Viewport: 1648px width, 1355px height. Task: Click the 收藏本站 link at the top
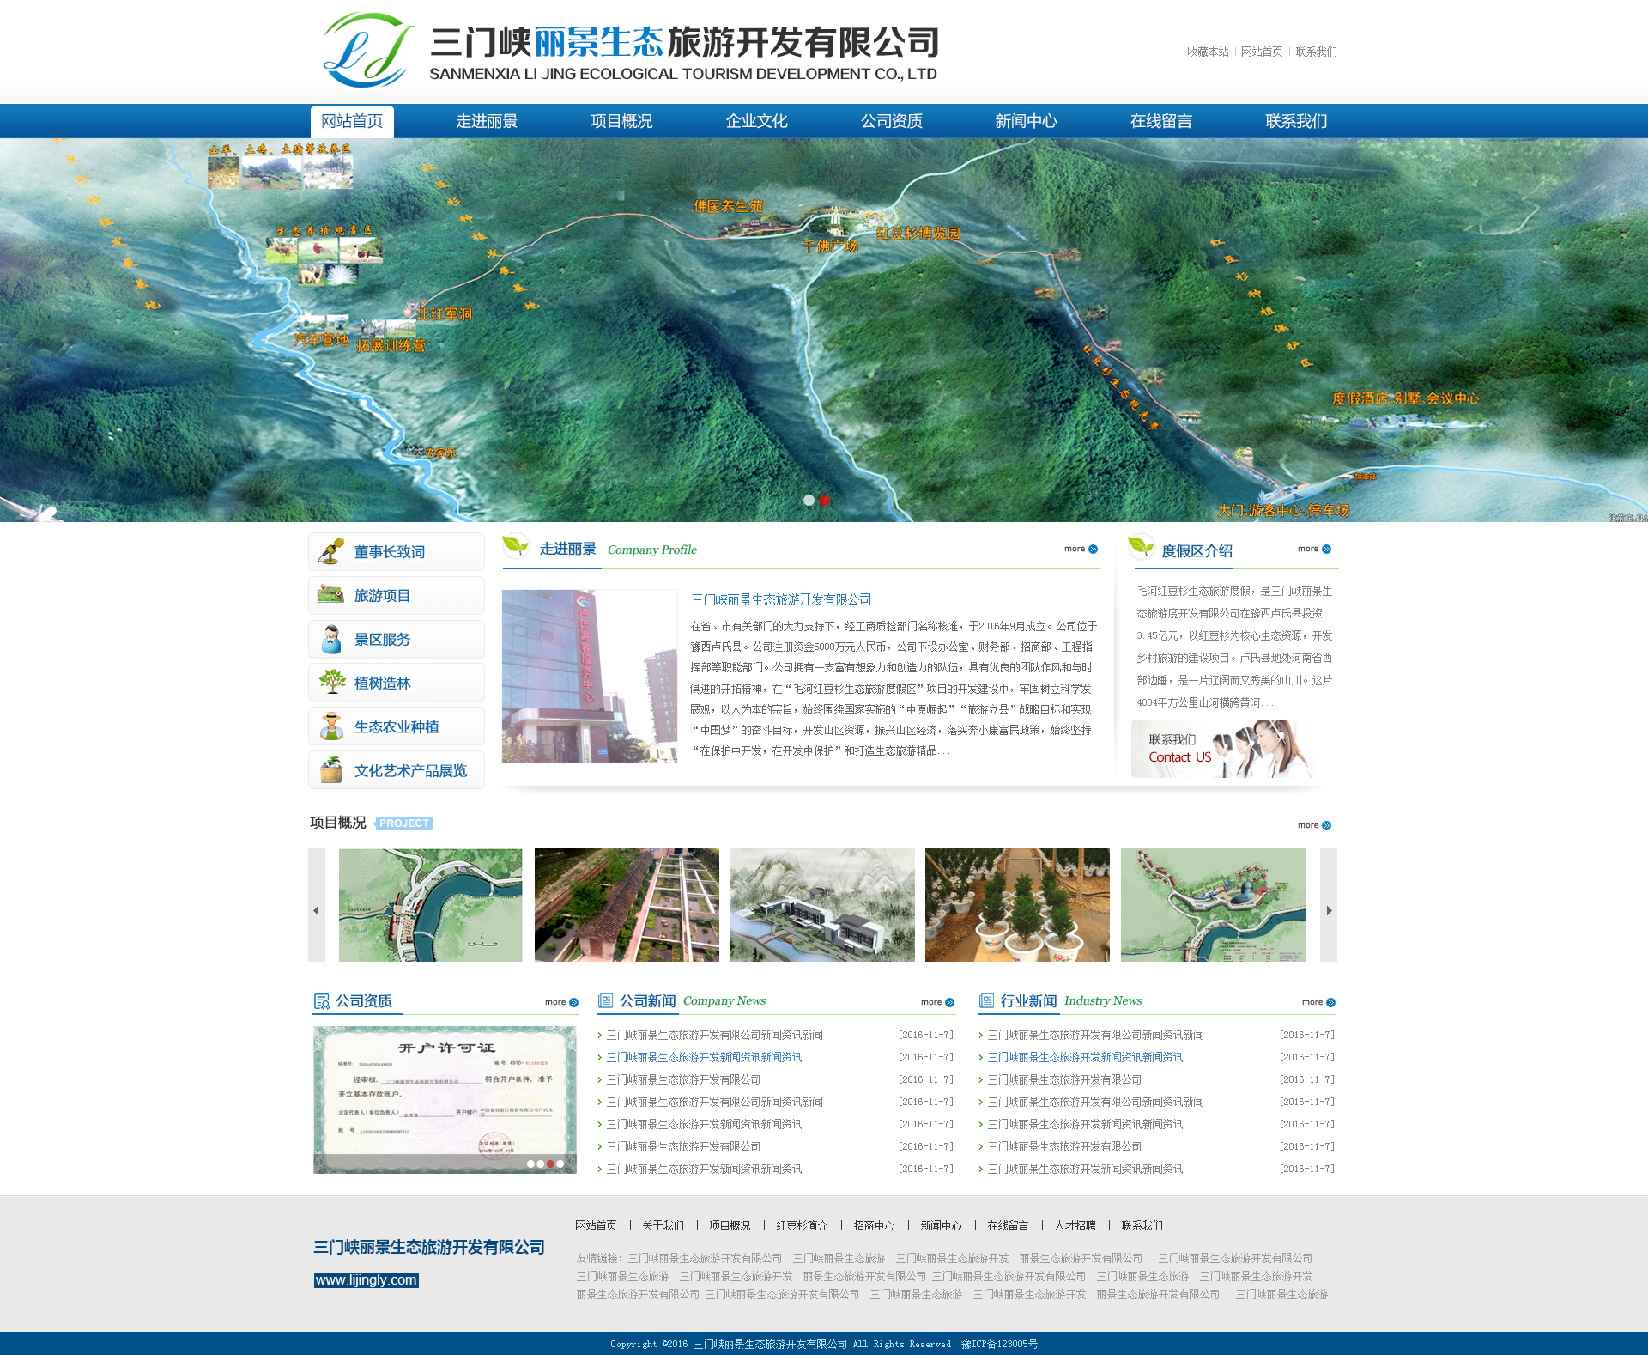point(1208,52)
